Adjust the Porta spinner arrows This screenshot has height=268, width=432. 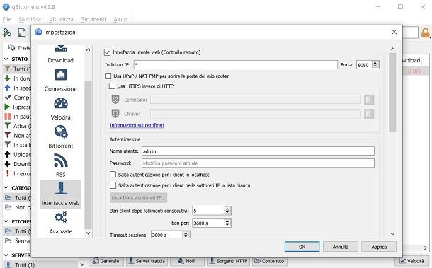(375, 64)
